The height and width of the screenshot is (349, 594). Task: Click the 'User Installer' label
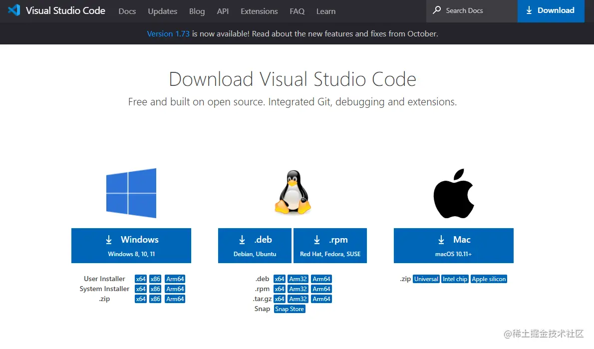tap(104, 279)
